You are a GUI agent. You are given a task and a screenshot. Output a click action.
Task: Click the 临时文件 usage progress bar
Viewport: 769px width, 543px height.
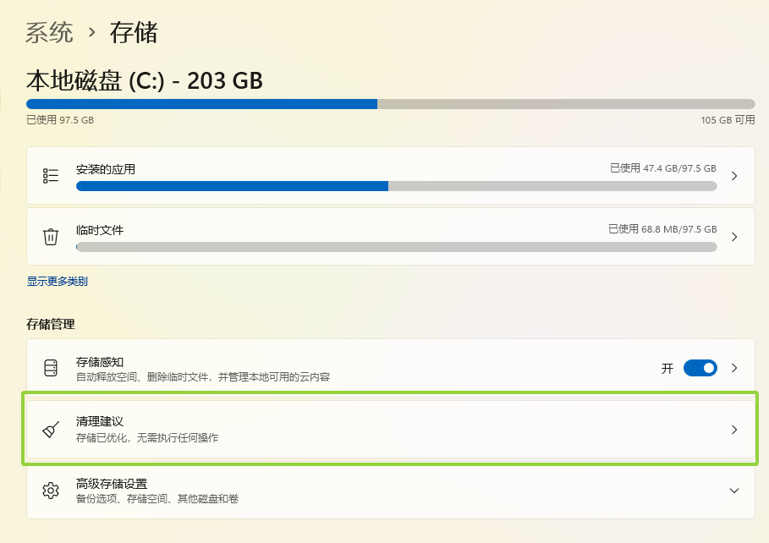[396, 247]
